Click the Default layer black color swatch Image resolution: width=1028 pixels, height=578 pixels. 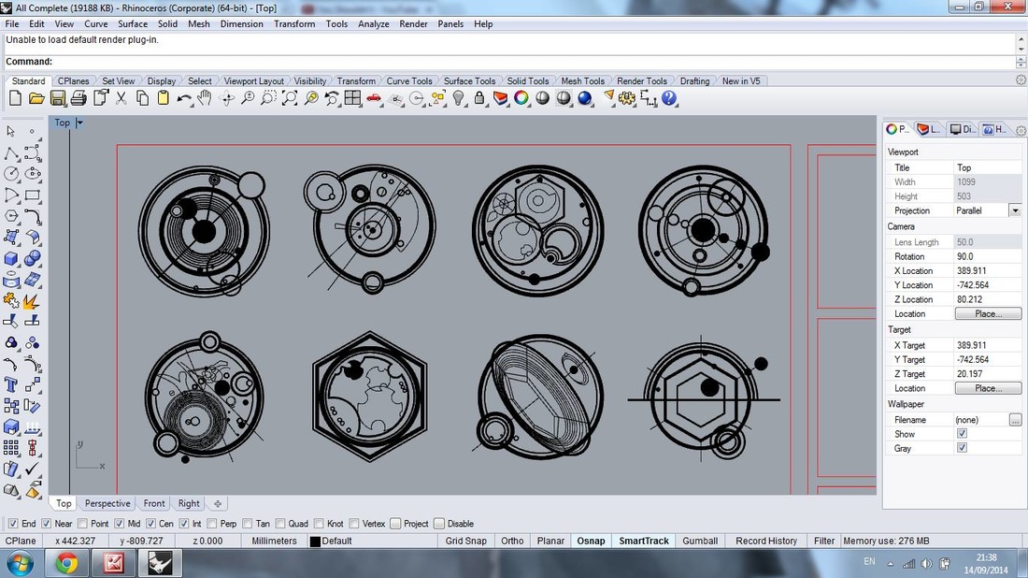(315, 542)
